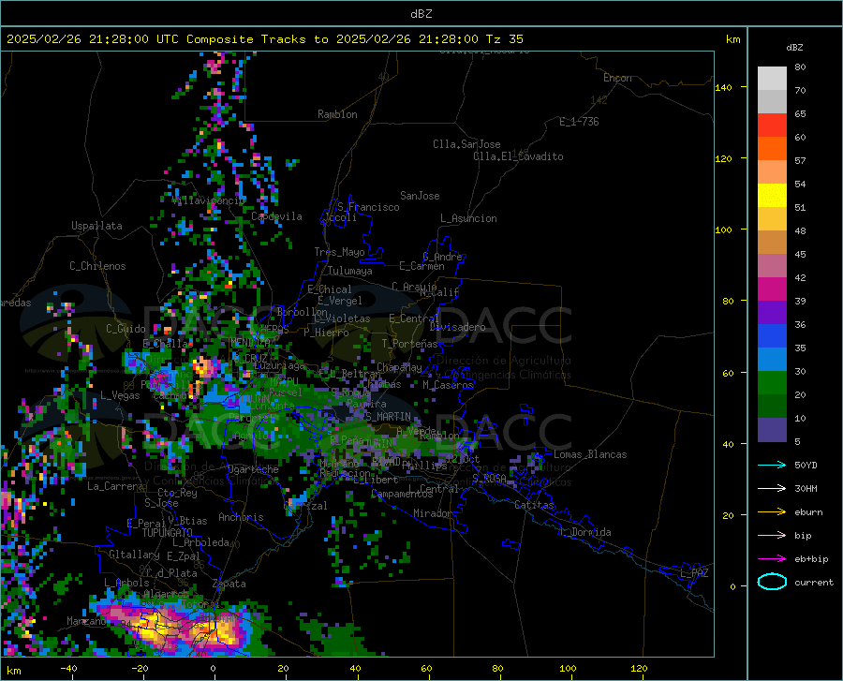Click the Lomas_Blancas location label
843x681 pixels.
pyautogui.click(x=590, y=454)
